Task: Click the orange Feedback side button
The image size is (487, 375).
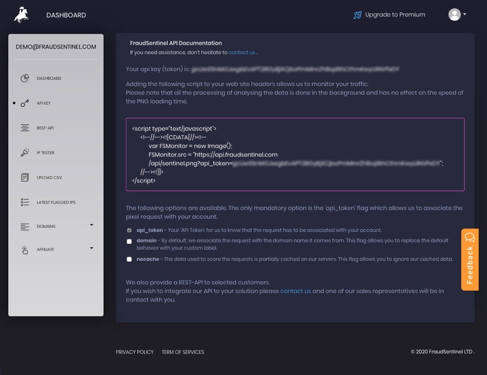Action: (470, 259)
